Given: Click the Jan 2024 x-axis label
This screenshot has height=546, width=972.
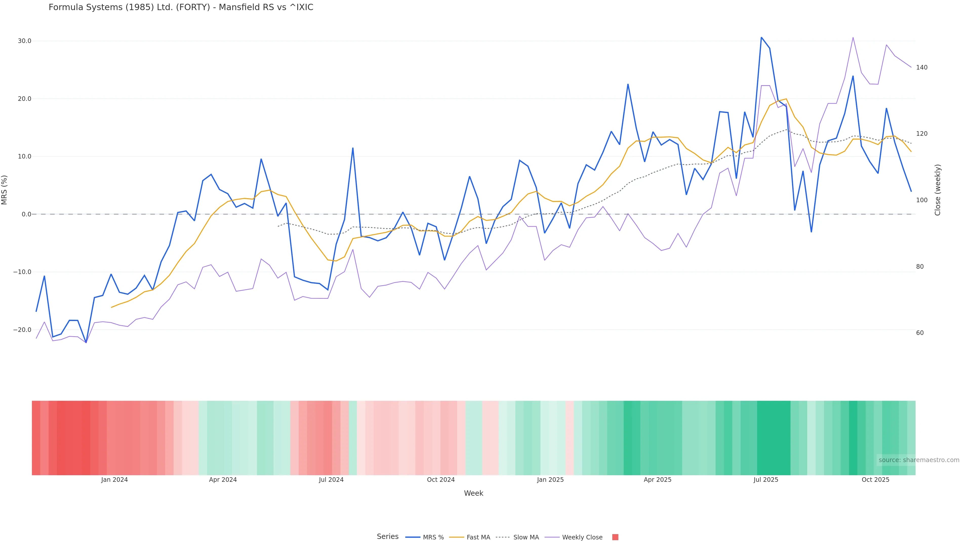Looking at the screenshot, I should [114, 480].
